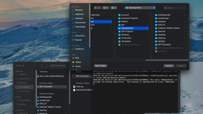The image size is (203, 114).
Task: Select SRTTranslator under Previous 7 Days in Finder
Action: coord(52,87)
